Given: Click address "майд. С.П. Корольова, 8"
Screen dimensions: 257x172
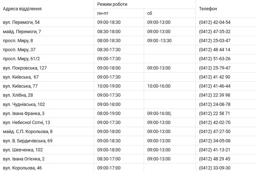Looking at the screenshot, I should [x=28, y=131].
